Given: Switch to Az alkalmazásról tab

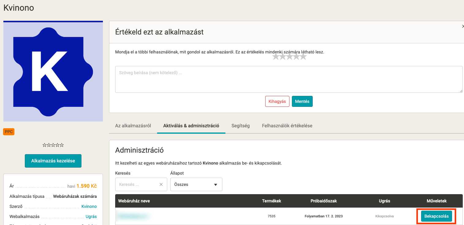Looking at the screenshot, I should (x=133, y=126).
